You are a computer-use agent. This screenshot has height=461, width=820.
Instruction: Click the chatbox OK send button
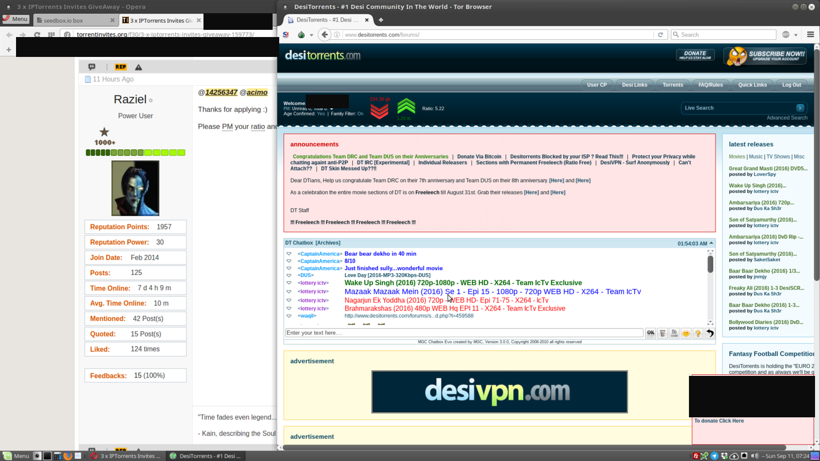651,333
